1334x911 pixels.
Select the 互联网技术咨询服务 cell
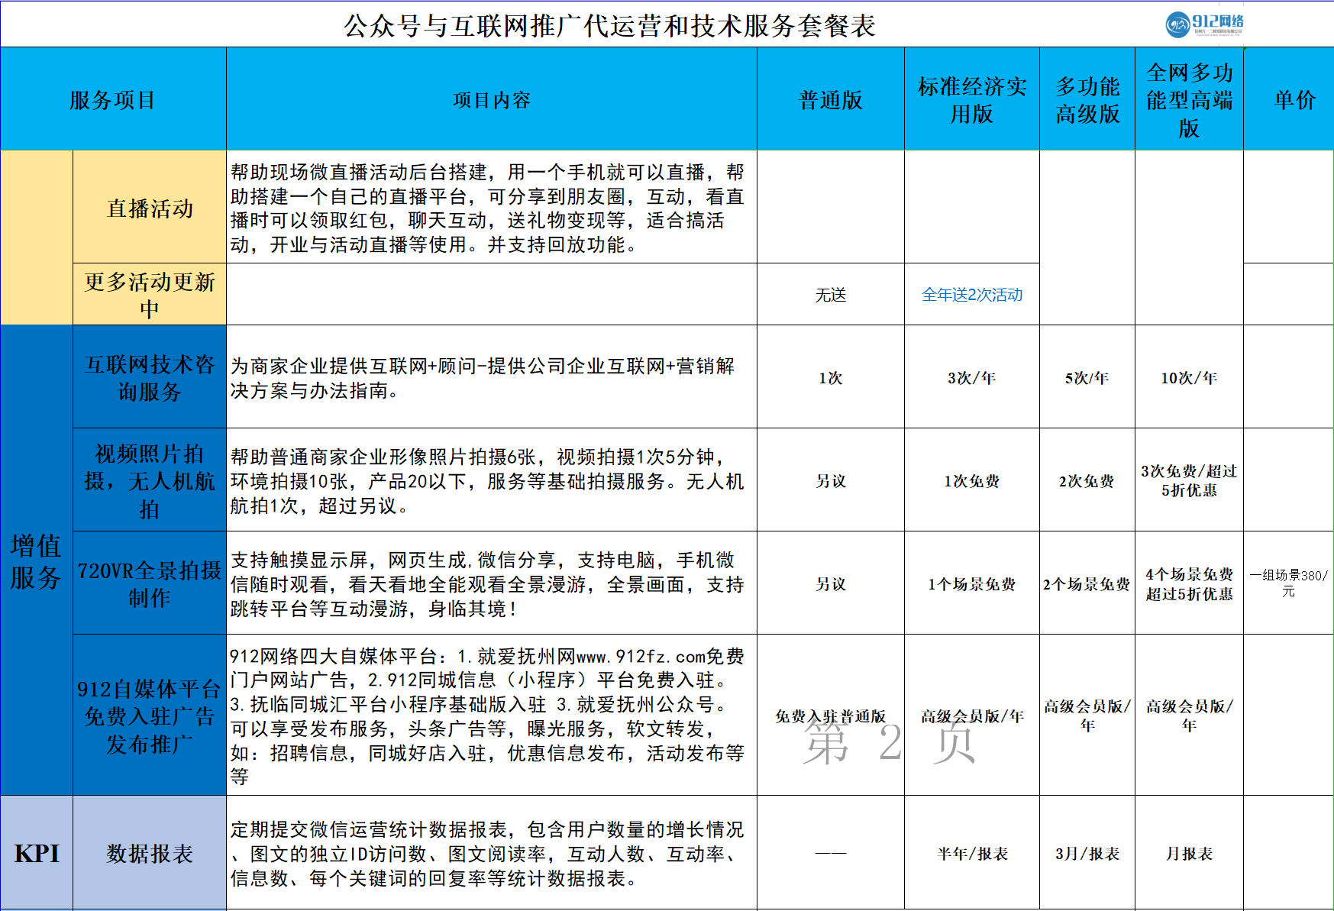pos(150,377)
